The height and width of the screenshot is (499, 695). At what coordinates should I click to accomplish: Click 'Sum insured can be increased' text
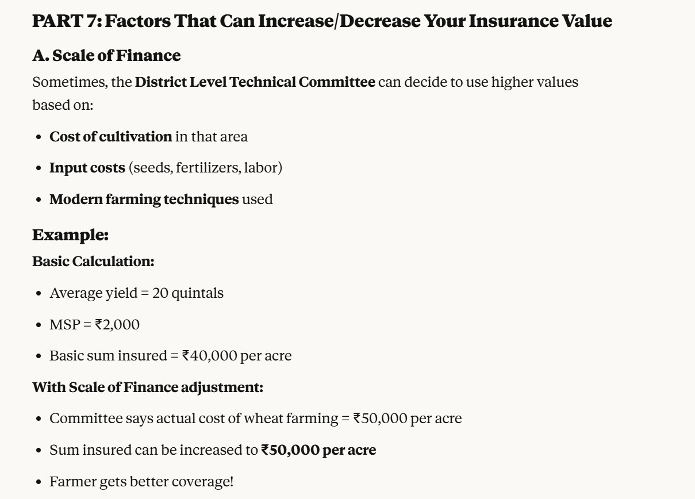point(153,450)
